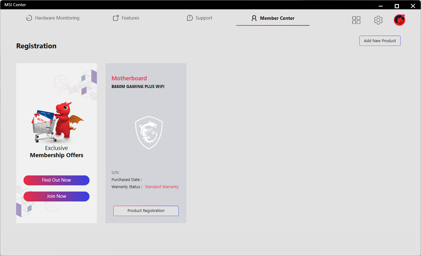Close the MSI Center window
This screenshot has width=421, height=256.
[x=413, y=6]
